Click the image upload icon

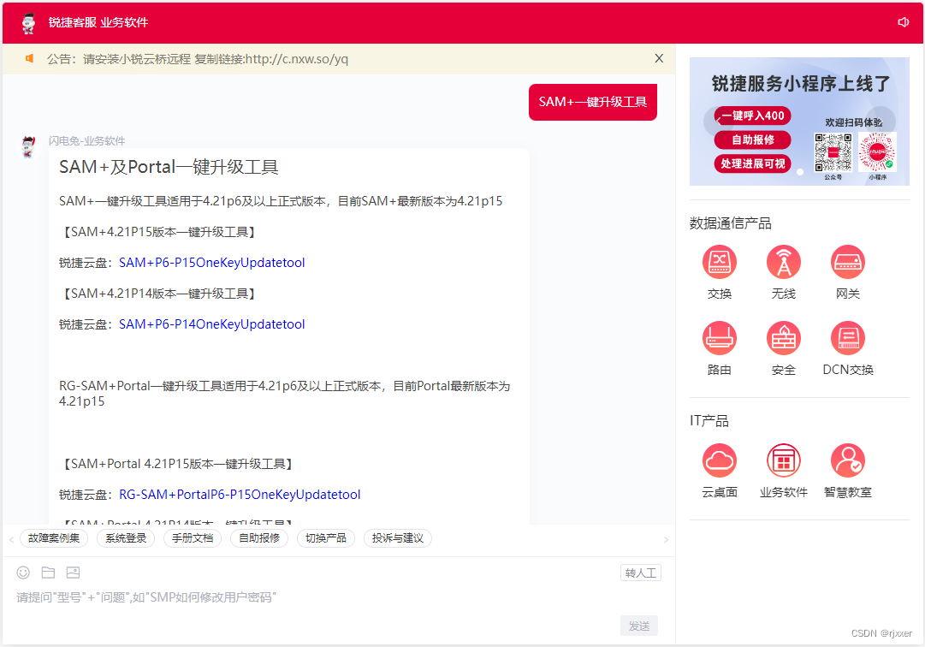[x=73, y=572]
